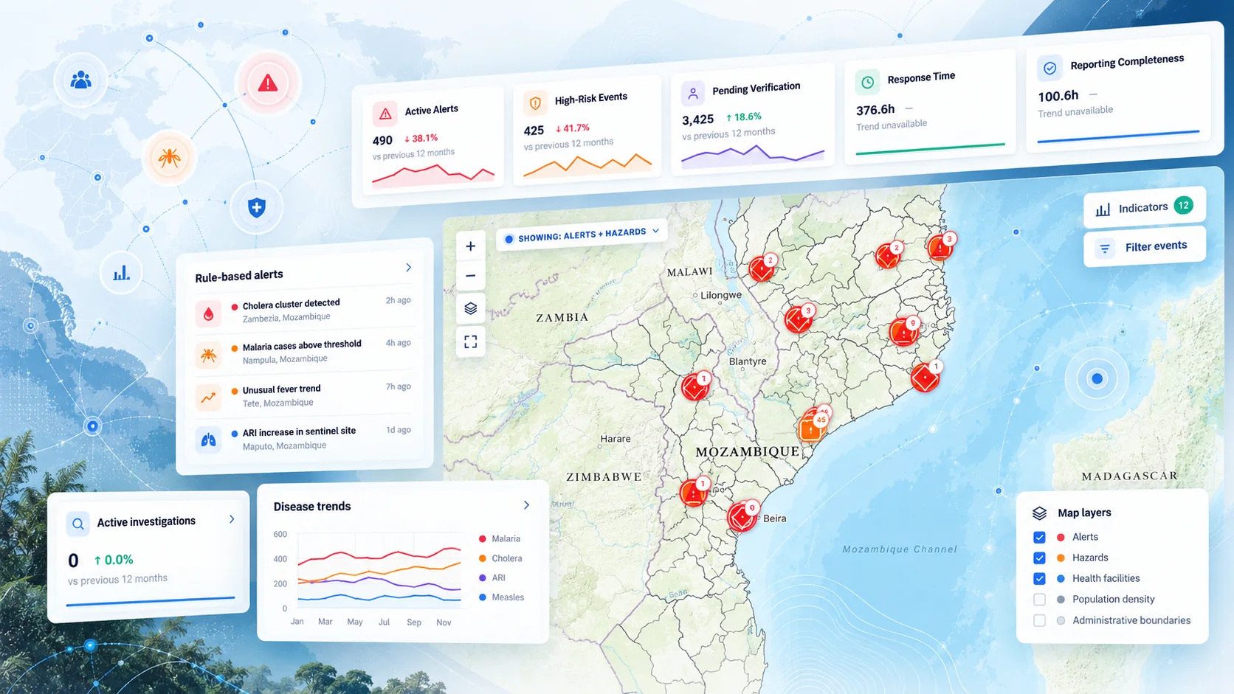Click the ARI increase lungs icon
Image resolution: width=1234 pixels, height=694 pixels.
coord(209,440)
